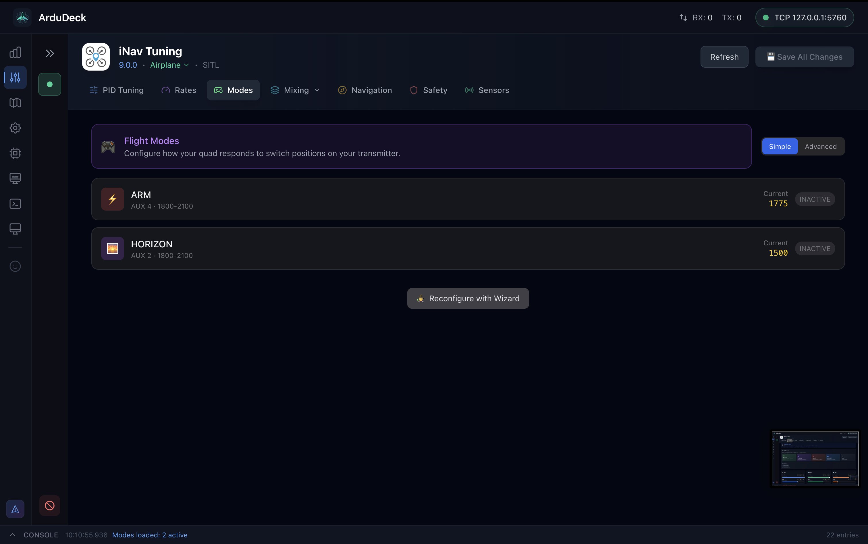This screenshot has width=868, height=544.
Task: Click the CONSOLE label
Action: (x=41, y=535)
